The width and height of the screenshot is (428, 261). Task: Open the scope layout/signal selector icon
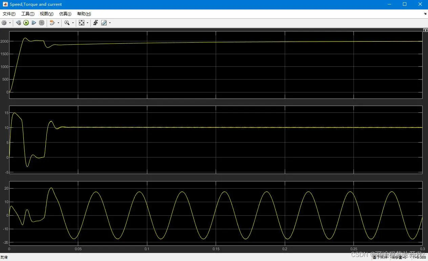[52, 23]
